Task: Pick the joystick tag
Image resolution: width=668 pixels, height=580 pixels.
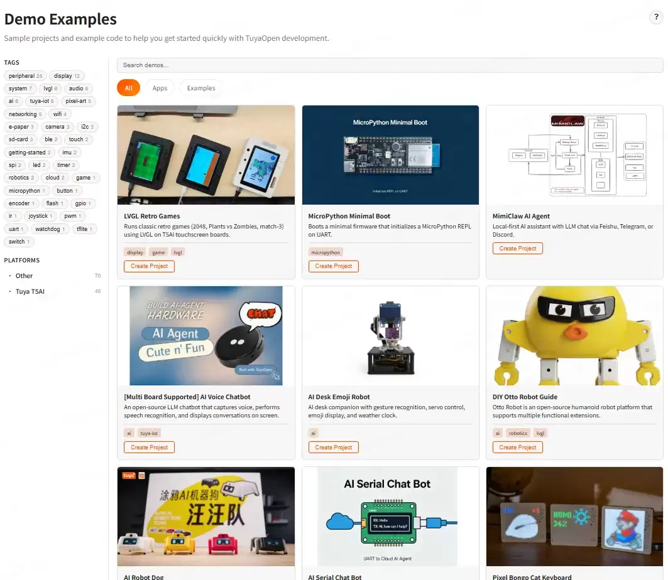Action: (40, 216)
